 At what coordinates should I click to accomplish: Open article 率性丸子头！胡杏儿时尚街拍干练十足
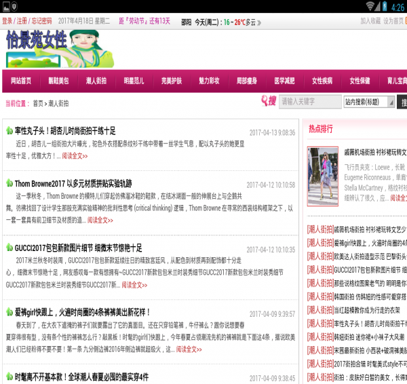65,130
